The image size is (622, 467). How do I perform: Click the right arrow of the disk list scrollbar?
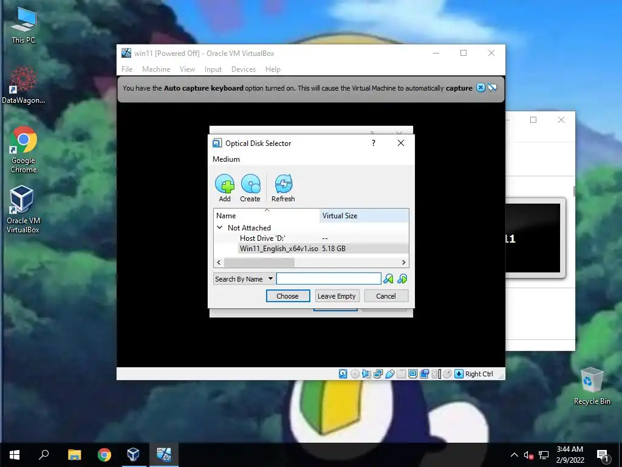(403, 263)
